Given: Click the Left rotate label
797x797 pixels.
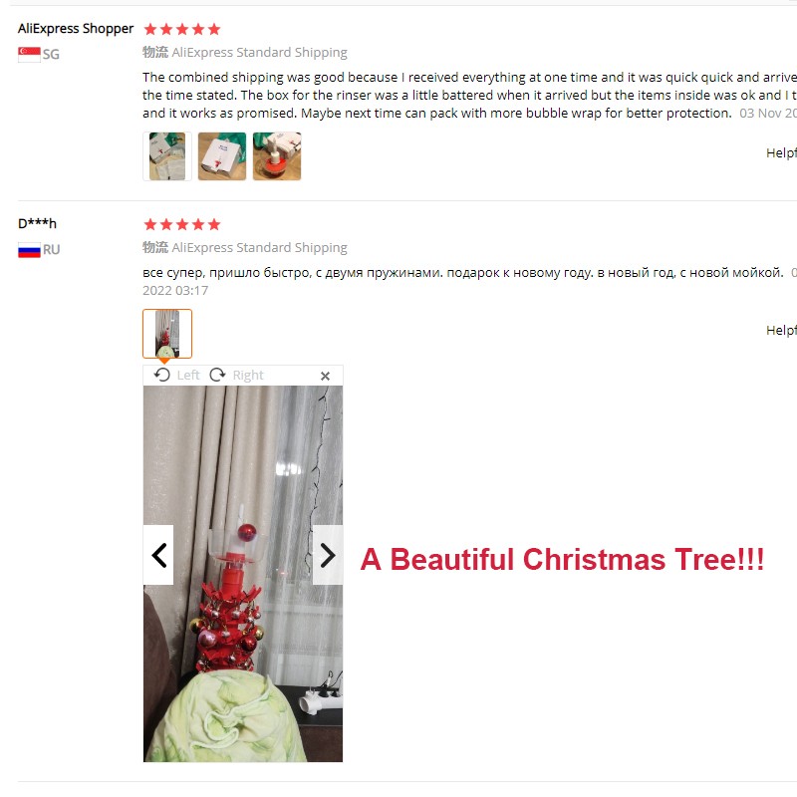Looking at the screenshot, I should click(x=188, y=376).
